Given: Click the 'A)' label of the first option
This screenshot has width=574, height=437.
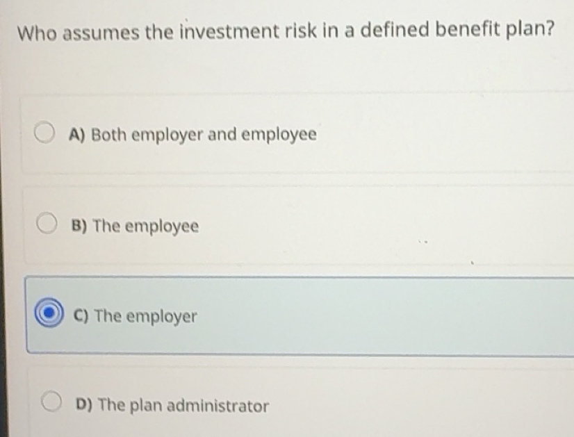Looking at the screenshot, I should pyautogui.click(x=76, y=134).
